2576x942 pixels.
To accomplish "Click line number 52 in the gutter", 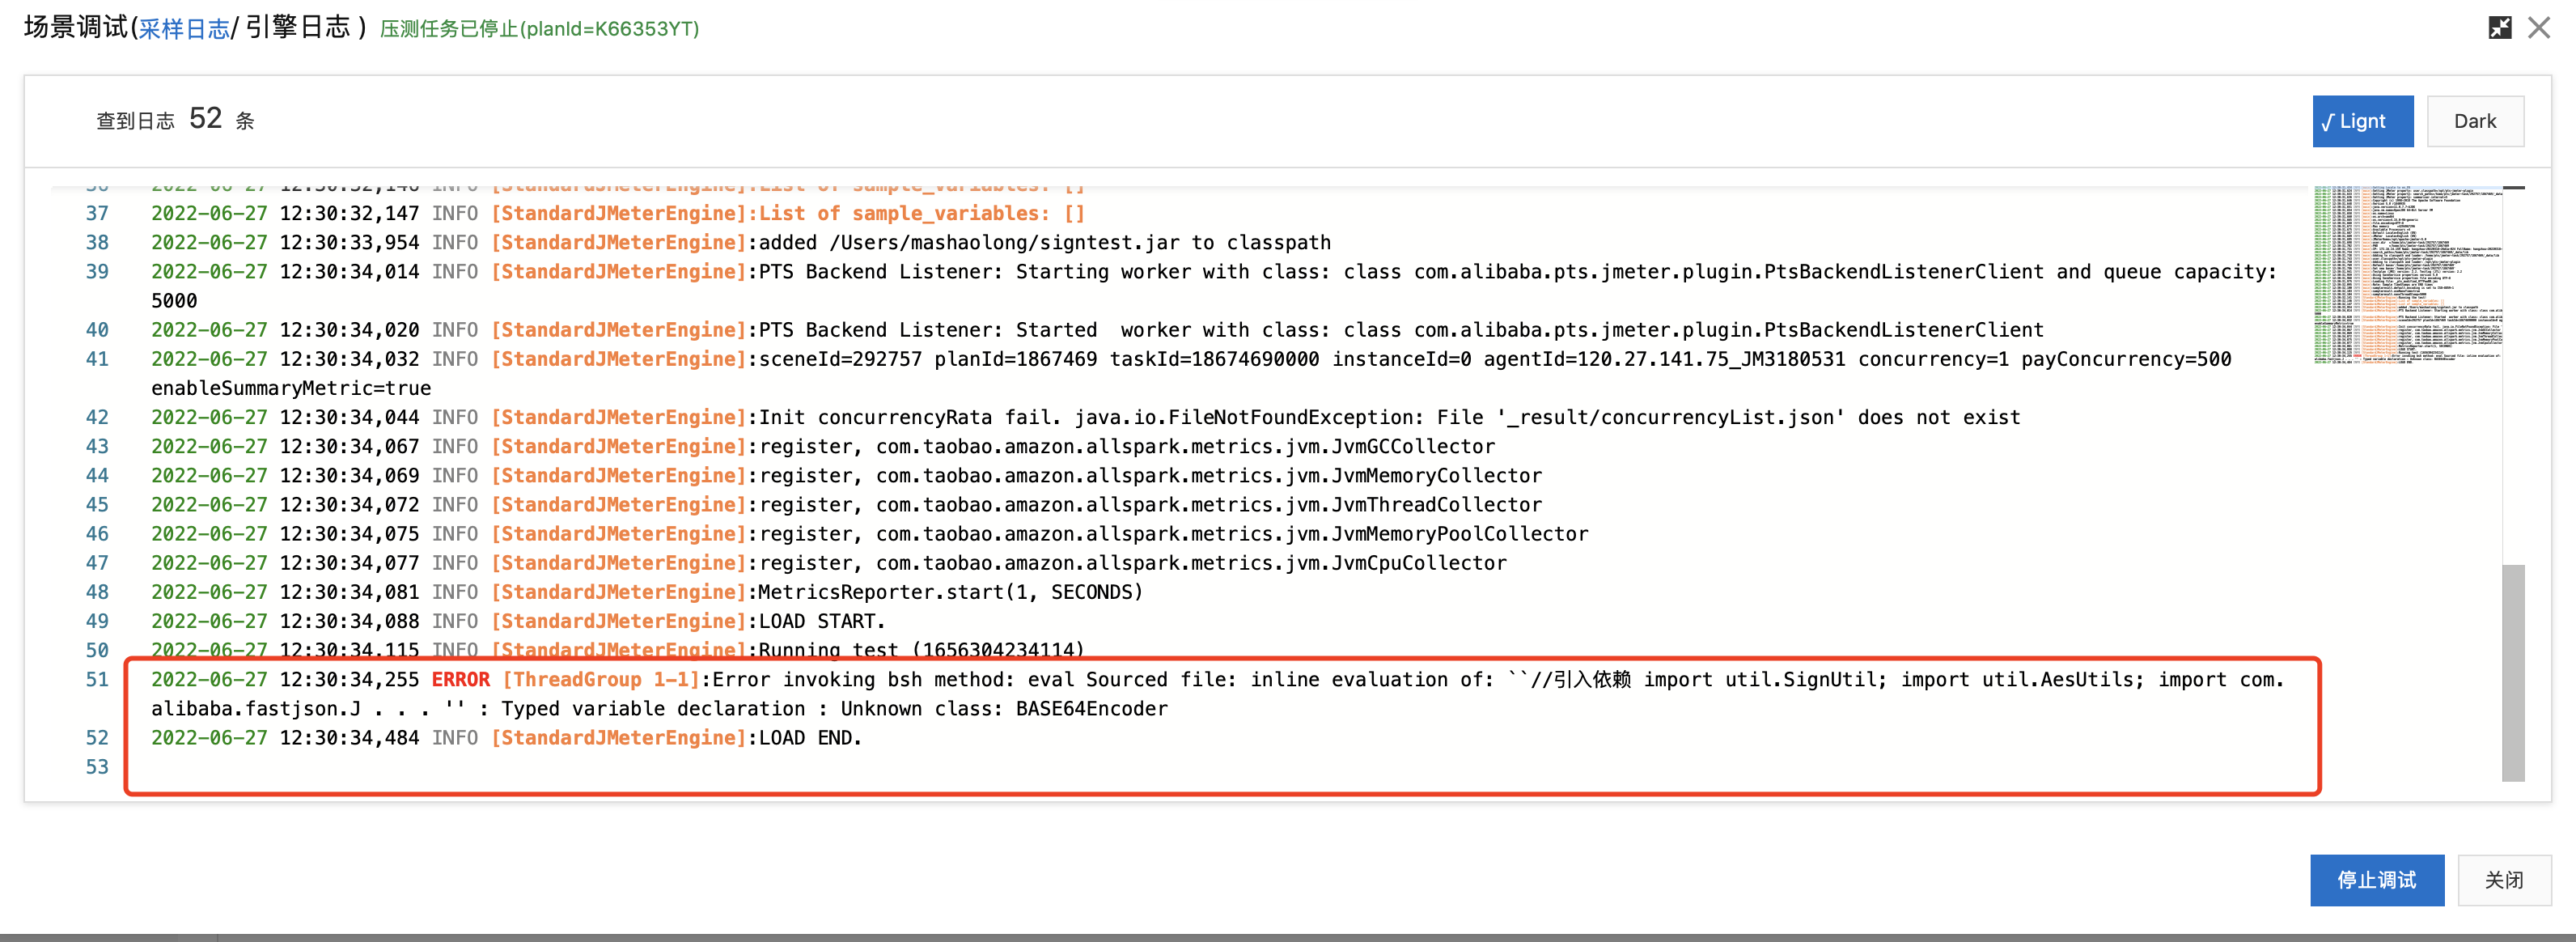I will click(x=97, y=738).
